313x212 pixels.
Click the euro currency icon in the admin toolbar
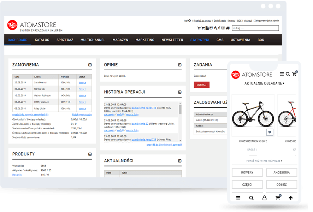click(219, 28)
